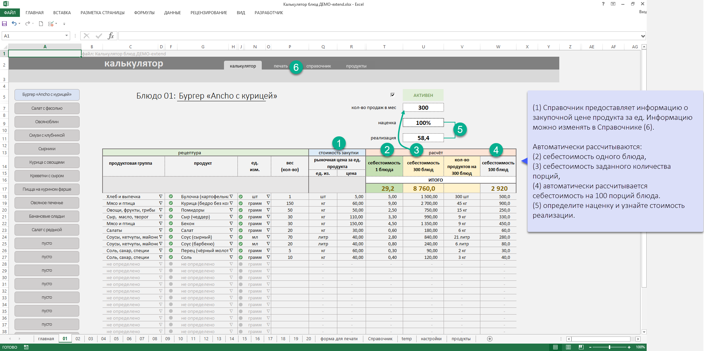704x351 pixels.
Task: Click the dish title Бургер «Ancho с курицей»
Action: pos(228,96)
